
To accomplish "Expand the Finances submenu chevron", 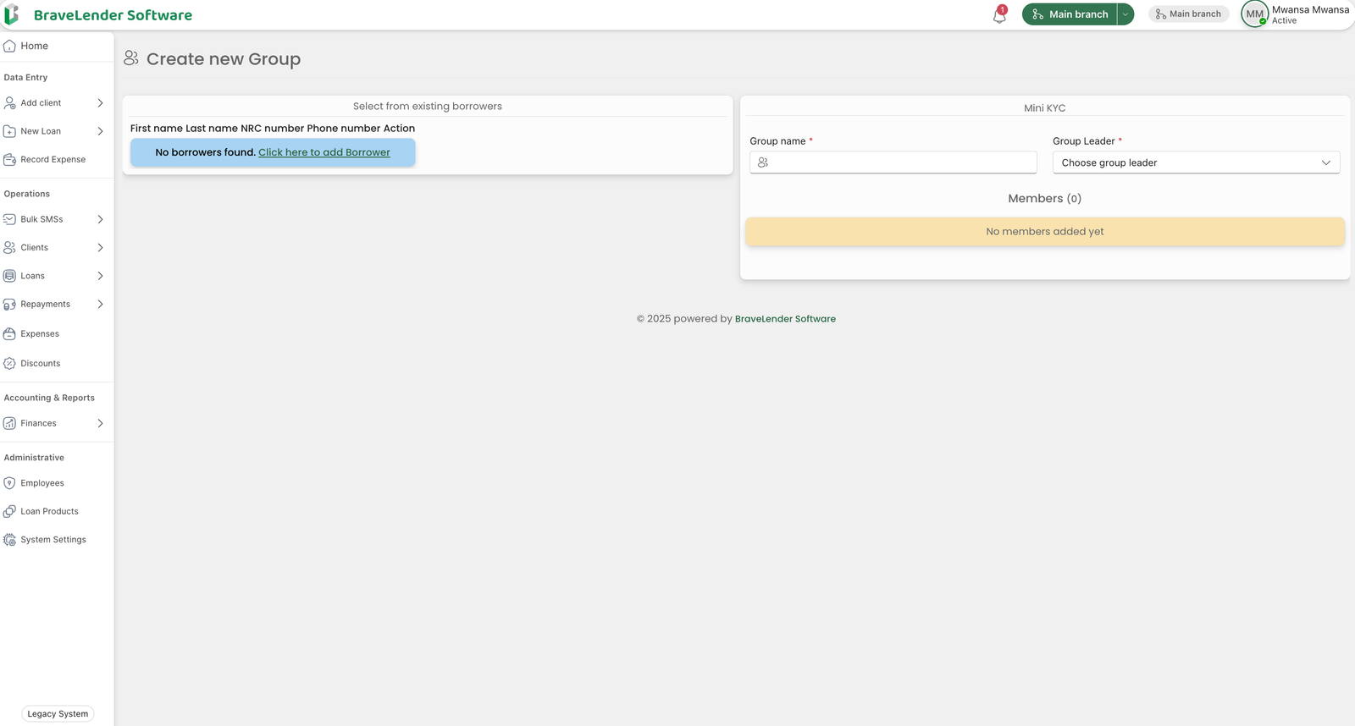I will click(100, 423).
